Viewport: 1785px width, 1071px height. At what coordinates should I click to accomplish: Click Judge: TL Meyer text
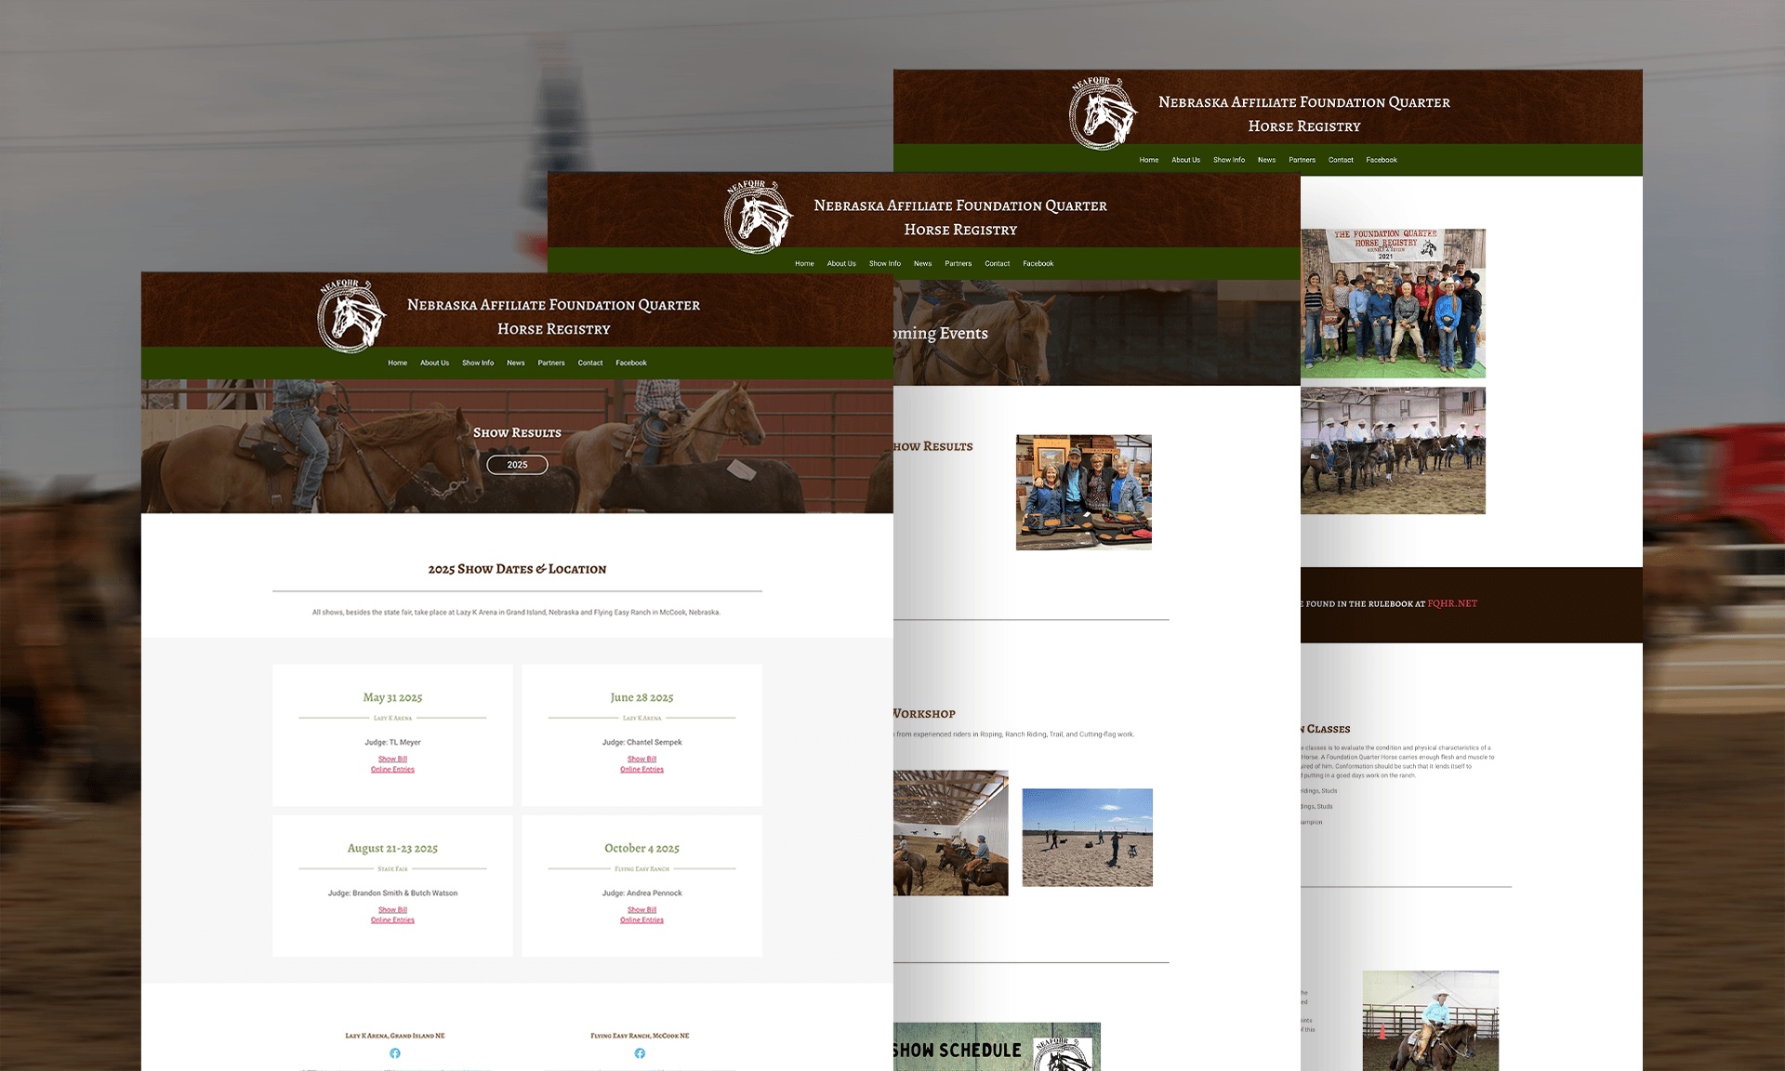pos(392,742)
